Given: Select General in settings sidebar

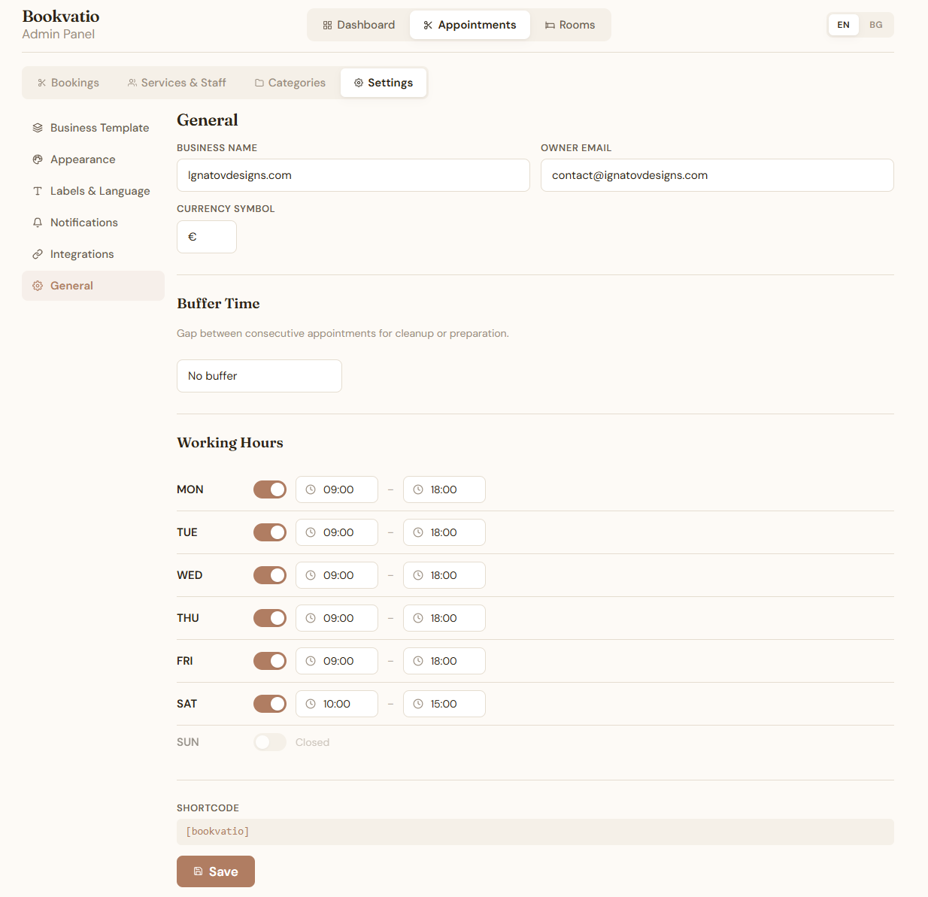Looking at the screenshot, I should tap(93, 286).
